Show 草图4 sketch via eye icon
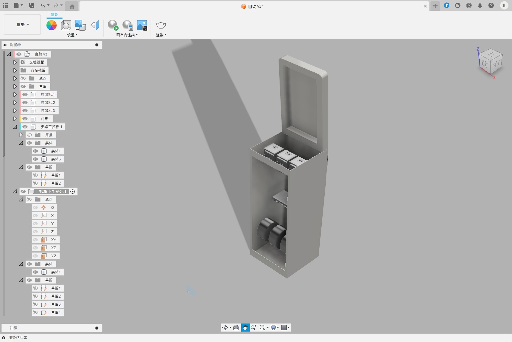This screenshot has height=342, width=512. [x=35, y=312]
